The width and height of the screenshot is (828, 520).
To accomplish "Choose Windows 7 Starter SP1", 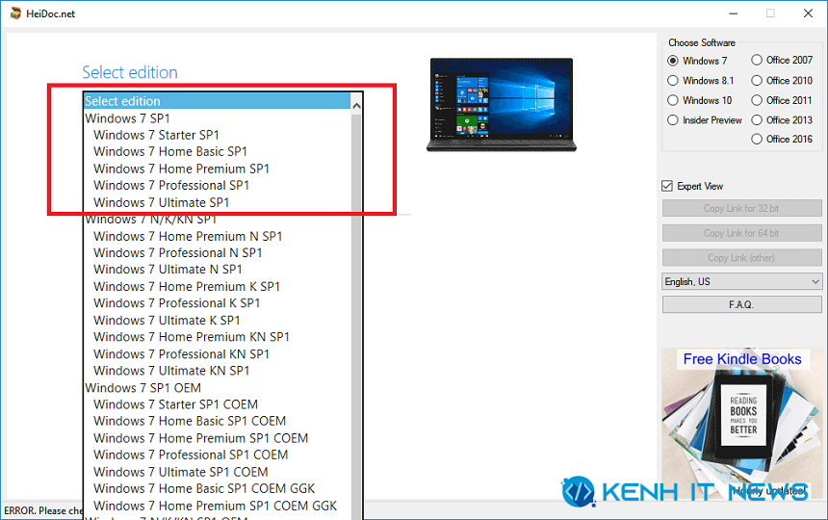I will pos(156,135).
